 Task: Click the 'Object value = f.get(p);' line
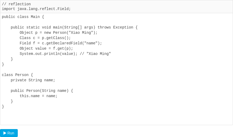[46, 49]
